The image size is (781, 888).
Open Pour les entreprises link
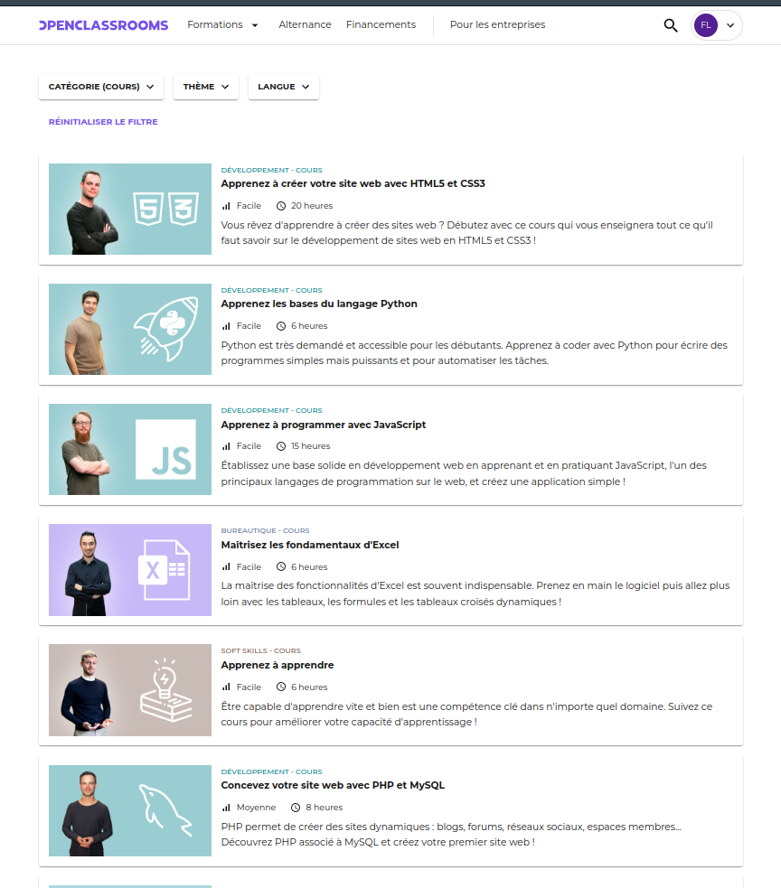(498, 25)
